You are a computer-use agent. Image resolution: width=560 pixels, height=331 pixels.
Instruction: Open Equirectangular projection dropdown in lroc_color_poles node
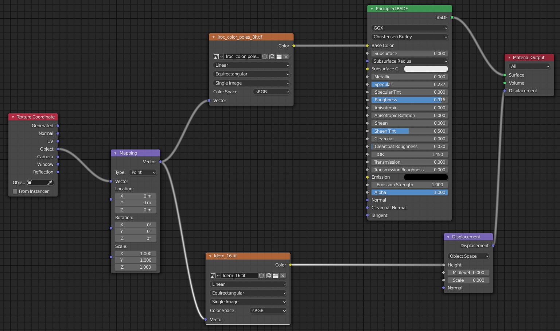tap(251, 74)
